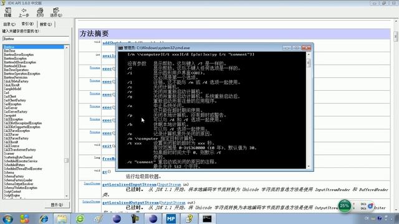Click the first Eclipse sphere taskbar icon
The image size is (399, 224).
[x=117, y=218]
